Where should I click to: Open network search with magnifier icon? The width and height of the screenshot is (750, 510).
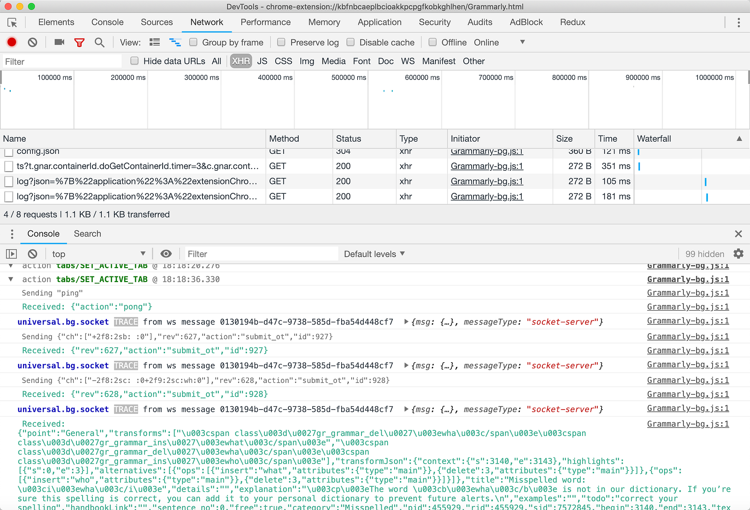coord(99,42)
